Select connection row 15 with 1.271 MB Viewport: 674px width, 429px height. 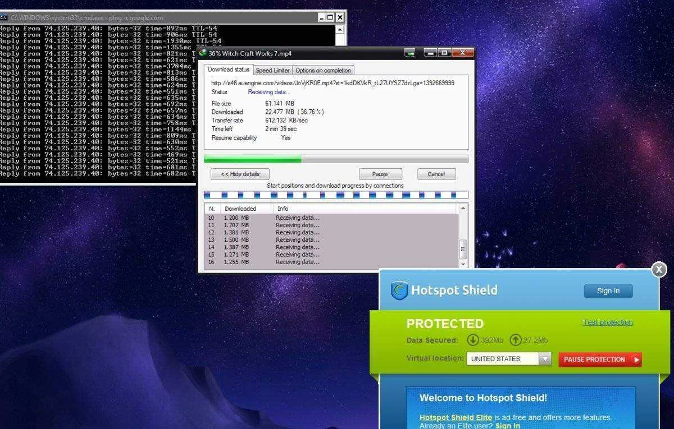pyautogui.click(x=331, y=255)
